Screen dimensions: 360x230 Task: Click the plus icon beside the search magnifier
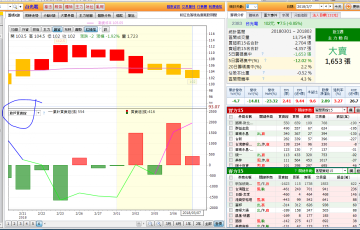pyautogui.click(x=20, y=7)
